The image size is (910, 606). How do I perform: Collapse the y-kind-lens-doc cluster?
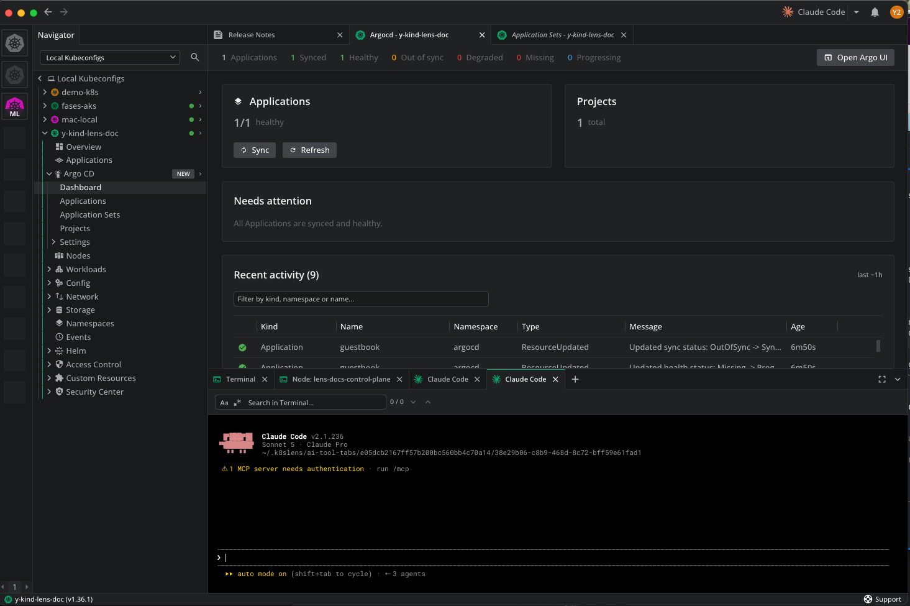click(45, 133)
